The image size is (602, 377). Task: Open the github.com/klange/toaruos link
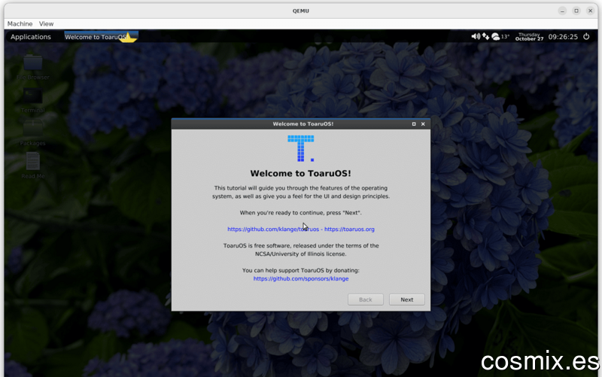[273, 230]
